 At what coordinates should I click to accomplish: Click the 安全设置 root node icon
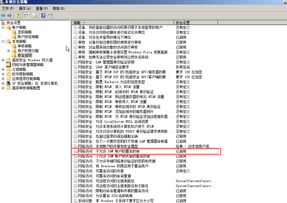(3, 23)
